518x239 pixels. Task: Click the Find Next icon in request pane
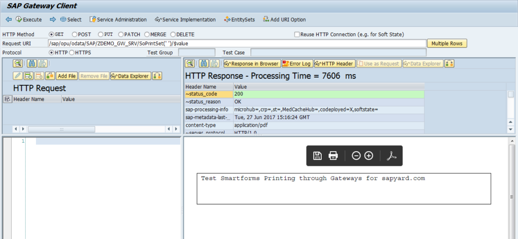click(43, 64)
